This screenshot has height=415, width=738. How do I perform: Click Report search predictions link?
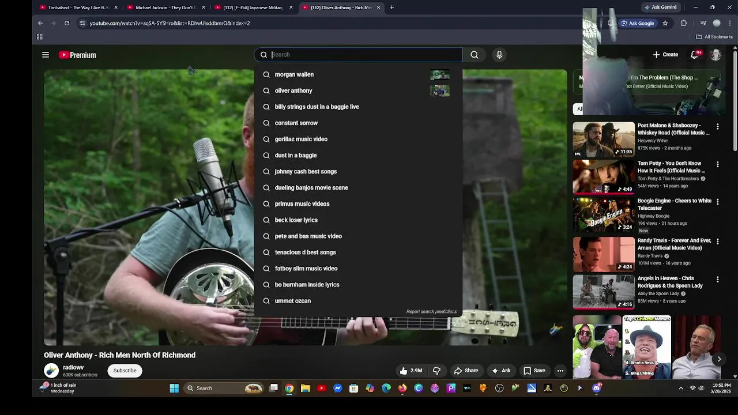431,312
